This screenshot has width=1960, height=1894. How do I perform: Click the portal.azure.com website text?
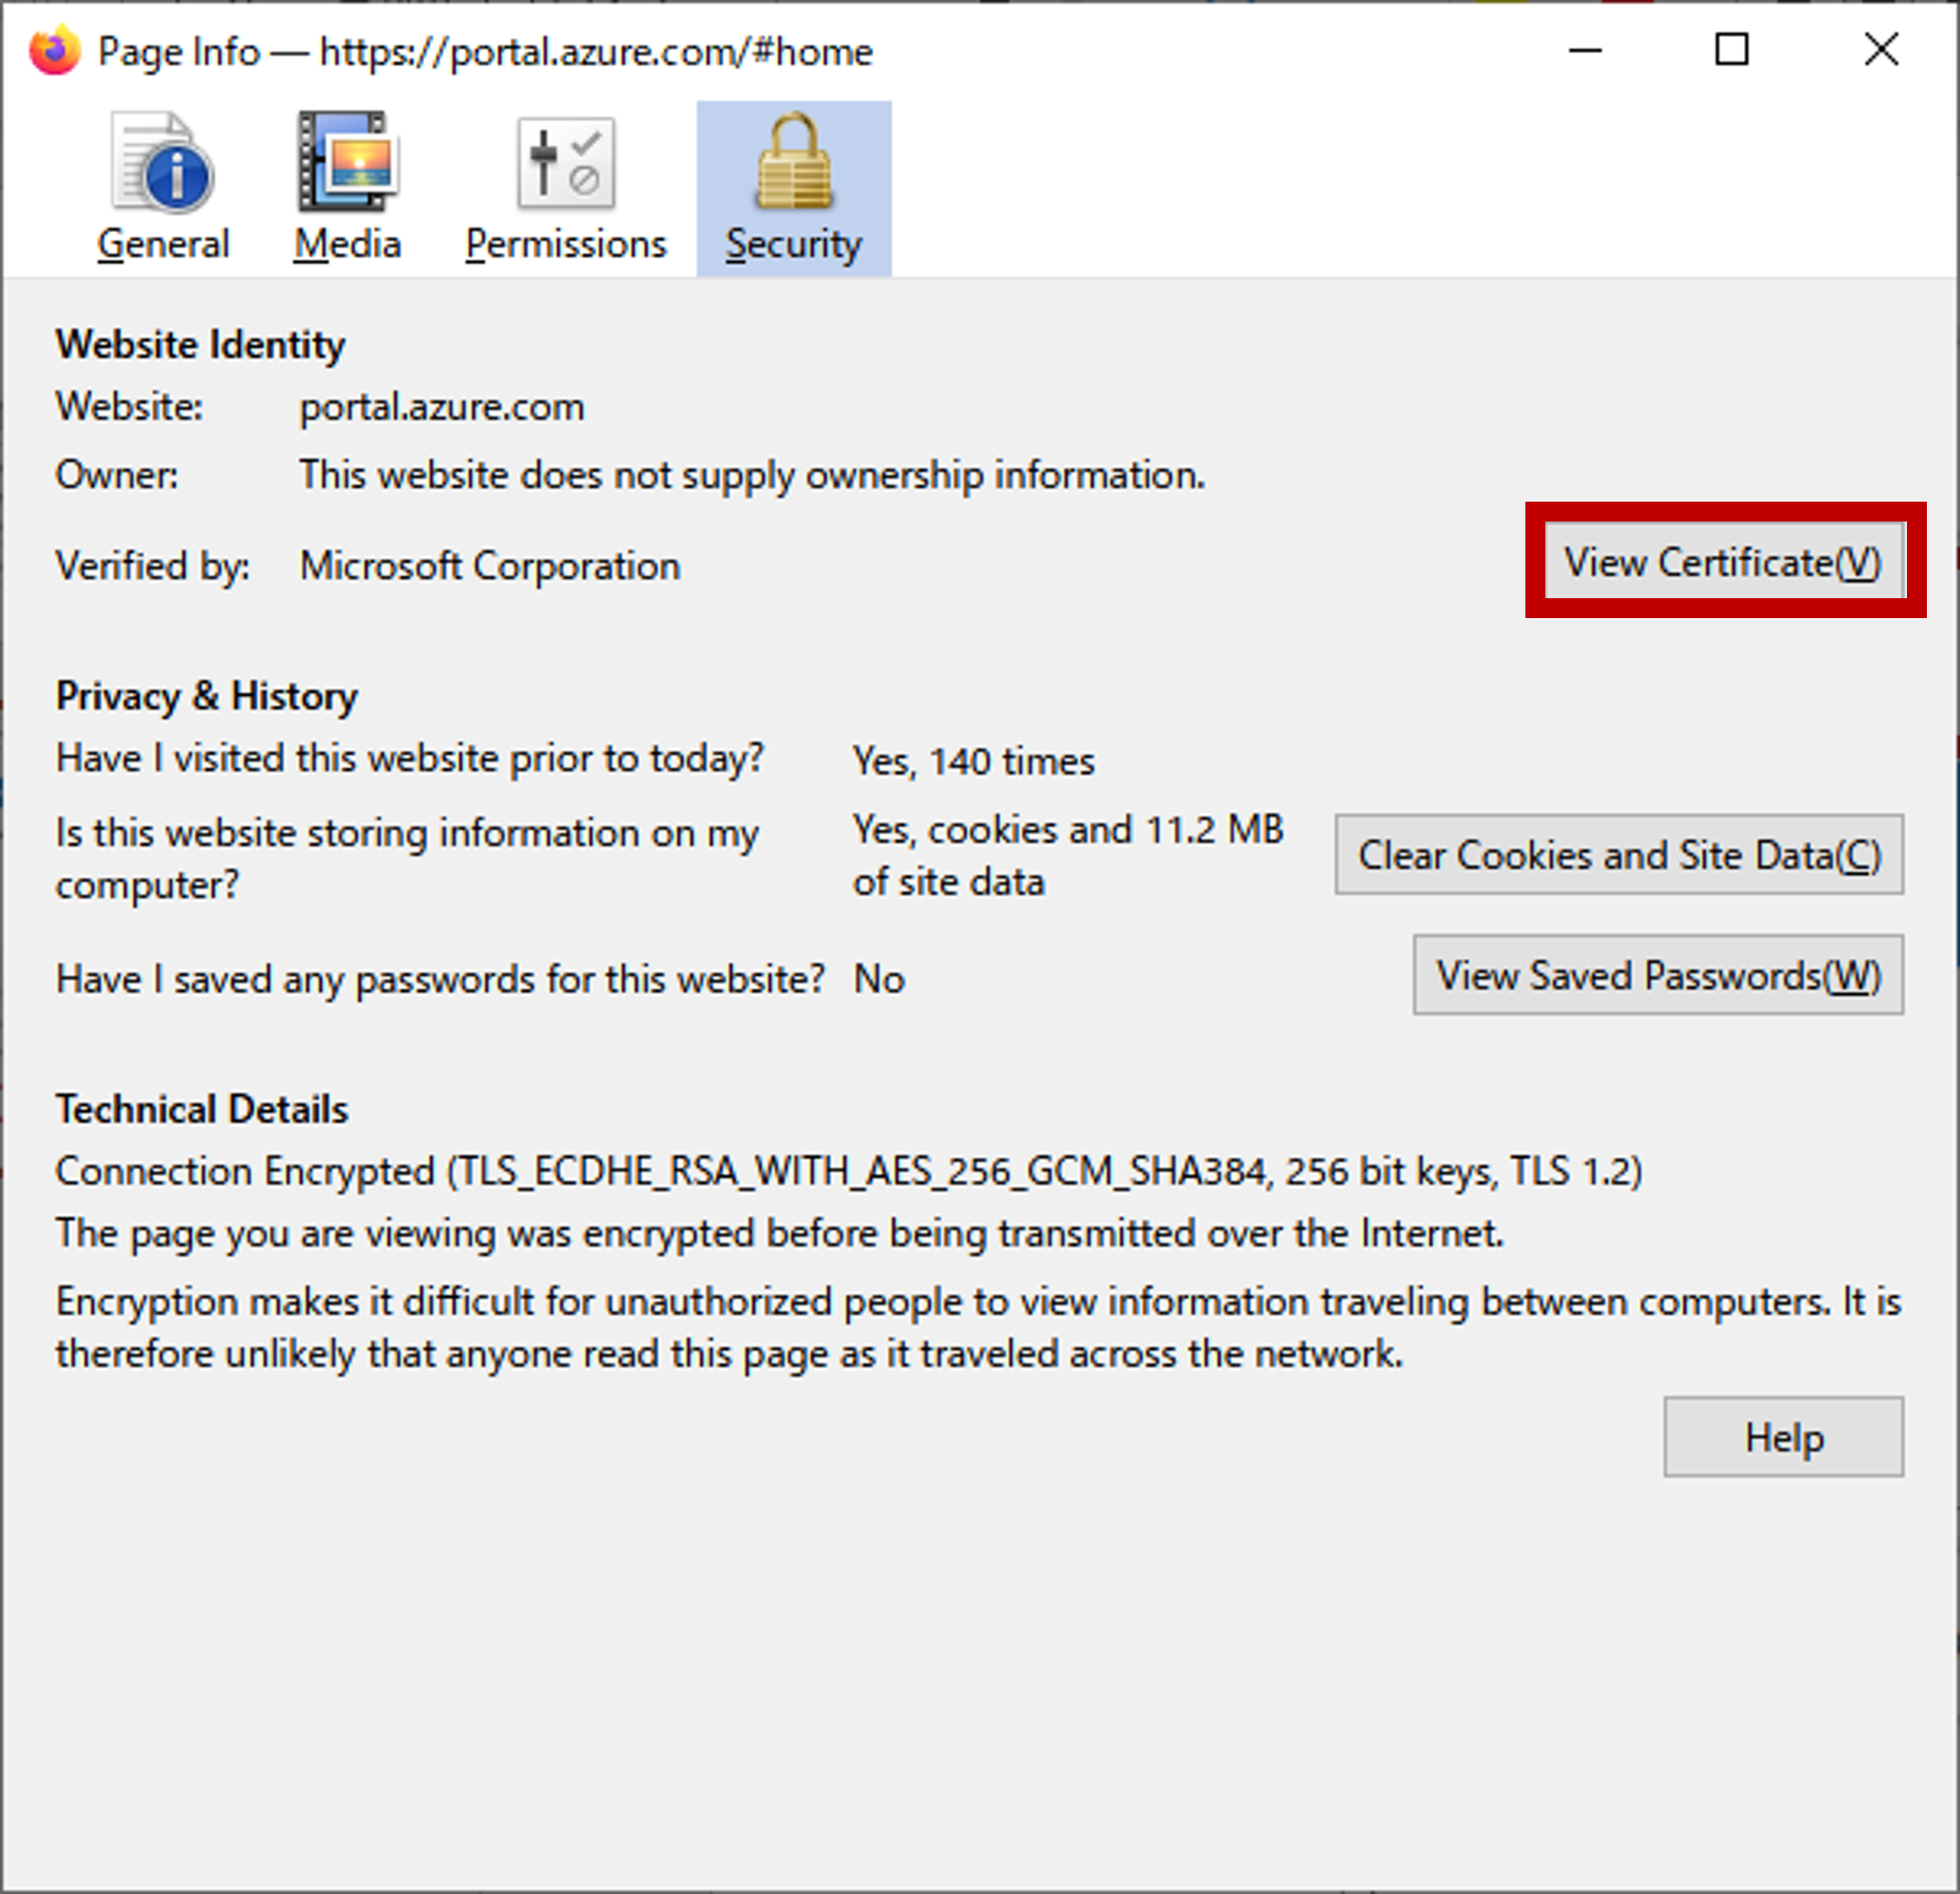[x=441, y=406]
